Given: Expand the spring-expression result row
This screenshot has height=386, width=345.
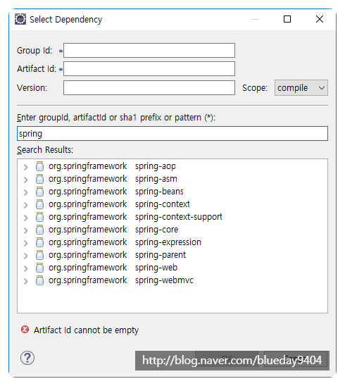Looking at the screenshot, I should (25, 243).
